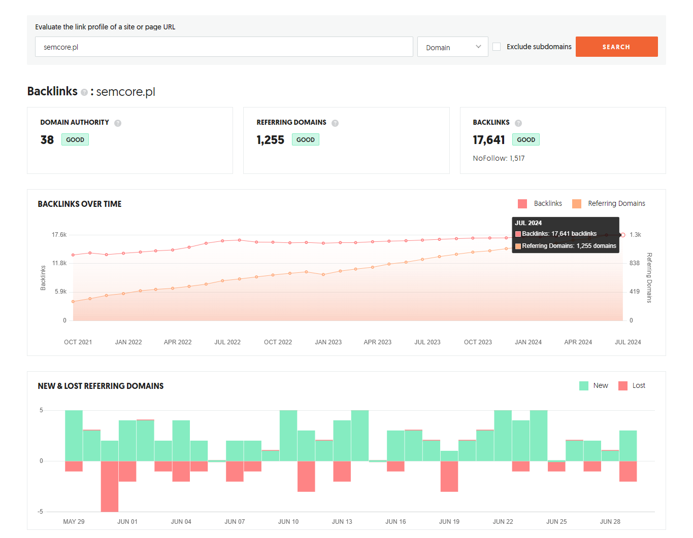This screenshot has width=693, height=538.
Task: Click the Domain dropdown chevron arrow
Action: [x=478, y=47]
